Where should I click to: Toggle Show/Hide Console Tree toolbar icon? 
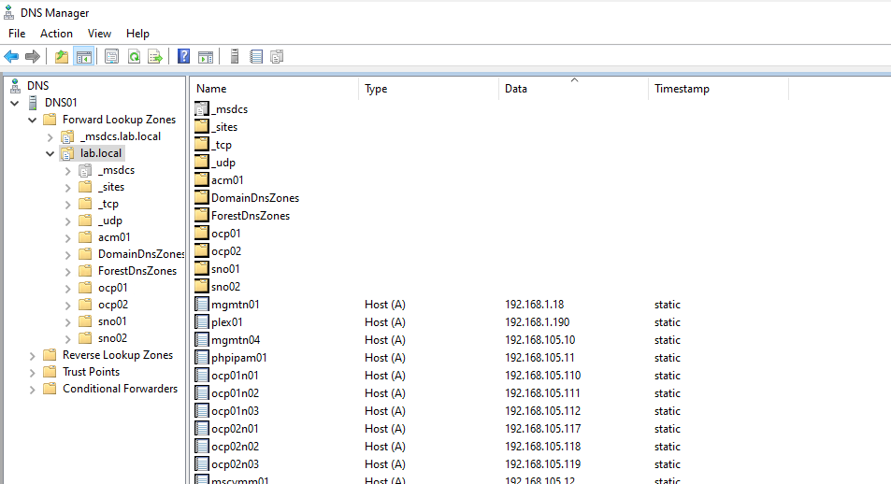83,56
